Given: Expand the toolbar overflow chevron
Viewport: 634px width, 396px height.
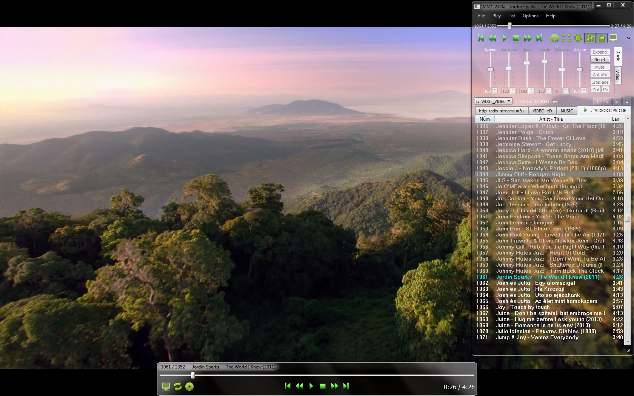Looking at the screenshot, I should [x=628, y=38].
